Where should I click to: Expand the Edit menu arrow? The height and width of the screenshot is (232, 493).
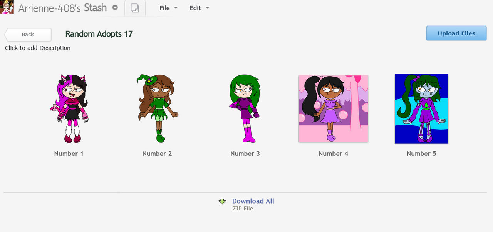pos(207,8)
